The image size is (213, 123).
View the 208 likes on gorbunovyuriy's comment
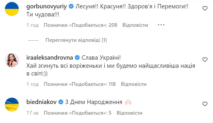pyautogui.click(x=80, y=25)
